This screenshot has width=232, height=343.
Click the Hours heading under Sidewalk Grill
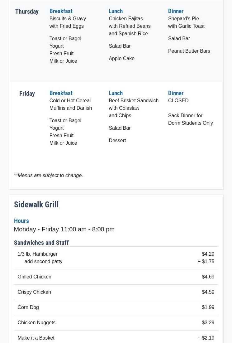[x=21, y=221]
